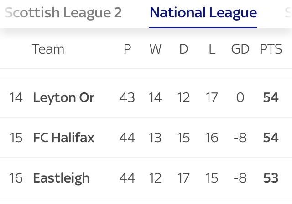The width and height of the screenshot is (292, 204).
Task: Open the Leyton Or team link
Action: click(63, 97)
